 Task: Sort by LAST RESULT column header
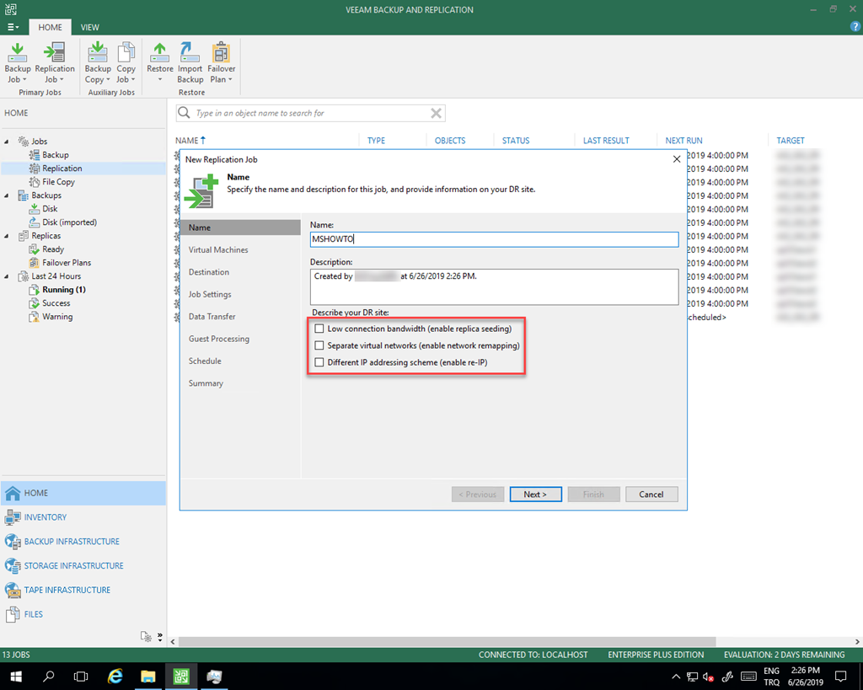(606, 141)
